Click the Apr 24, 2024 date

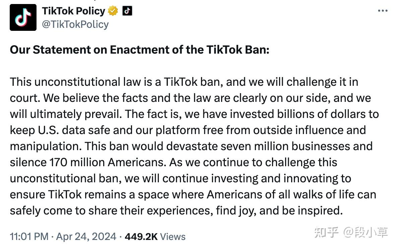coord(86,237)
